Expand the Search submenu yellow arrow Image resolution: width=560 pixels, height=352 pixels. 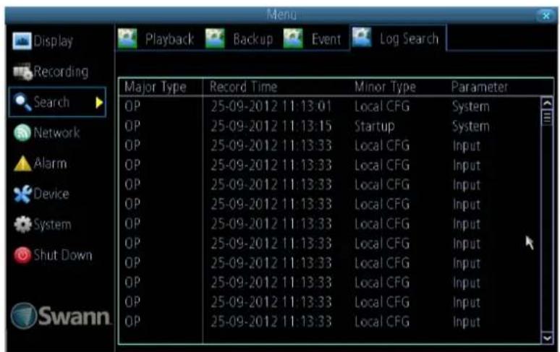tap(99, 103)
